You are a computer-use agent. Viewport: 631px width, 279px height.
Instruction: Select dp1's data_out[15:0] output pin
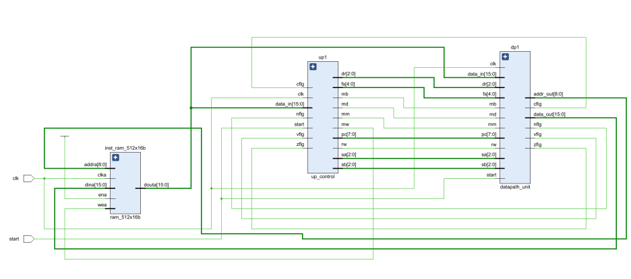(x=549, y=114)
